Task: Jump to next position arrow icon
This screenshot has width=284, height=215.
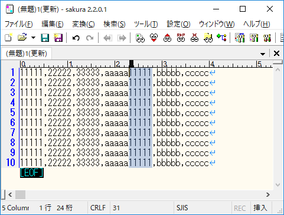Action: pyautogui.click(x=122, y=38)
